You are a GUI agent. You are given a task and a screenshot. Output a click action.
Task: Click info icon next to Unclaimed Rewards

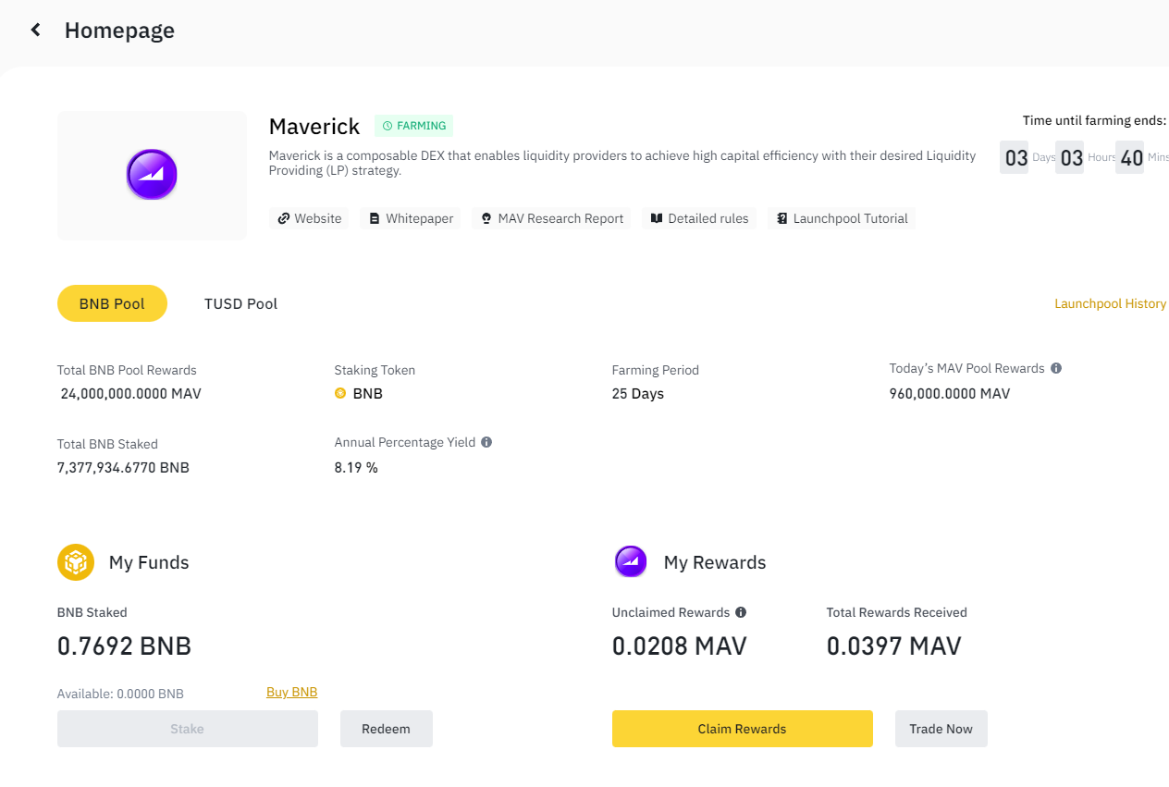click(x=741, y=612)
